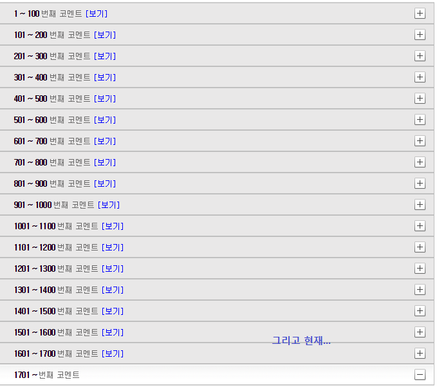Expand the 401 ~ 500 comments plus icon
437x387 pixels.
[420, 98]
